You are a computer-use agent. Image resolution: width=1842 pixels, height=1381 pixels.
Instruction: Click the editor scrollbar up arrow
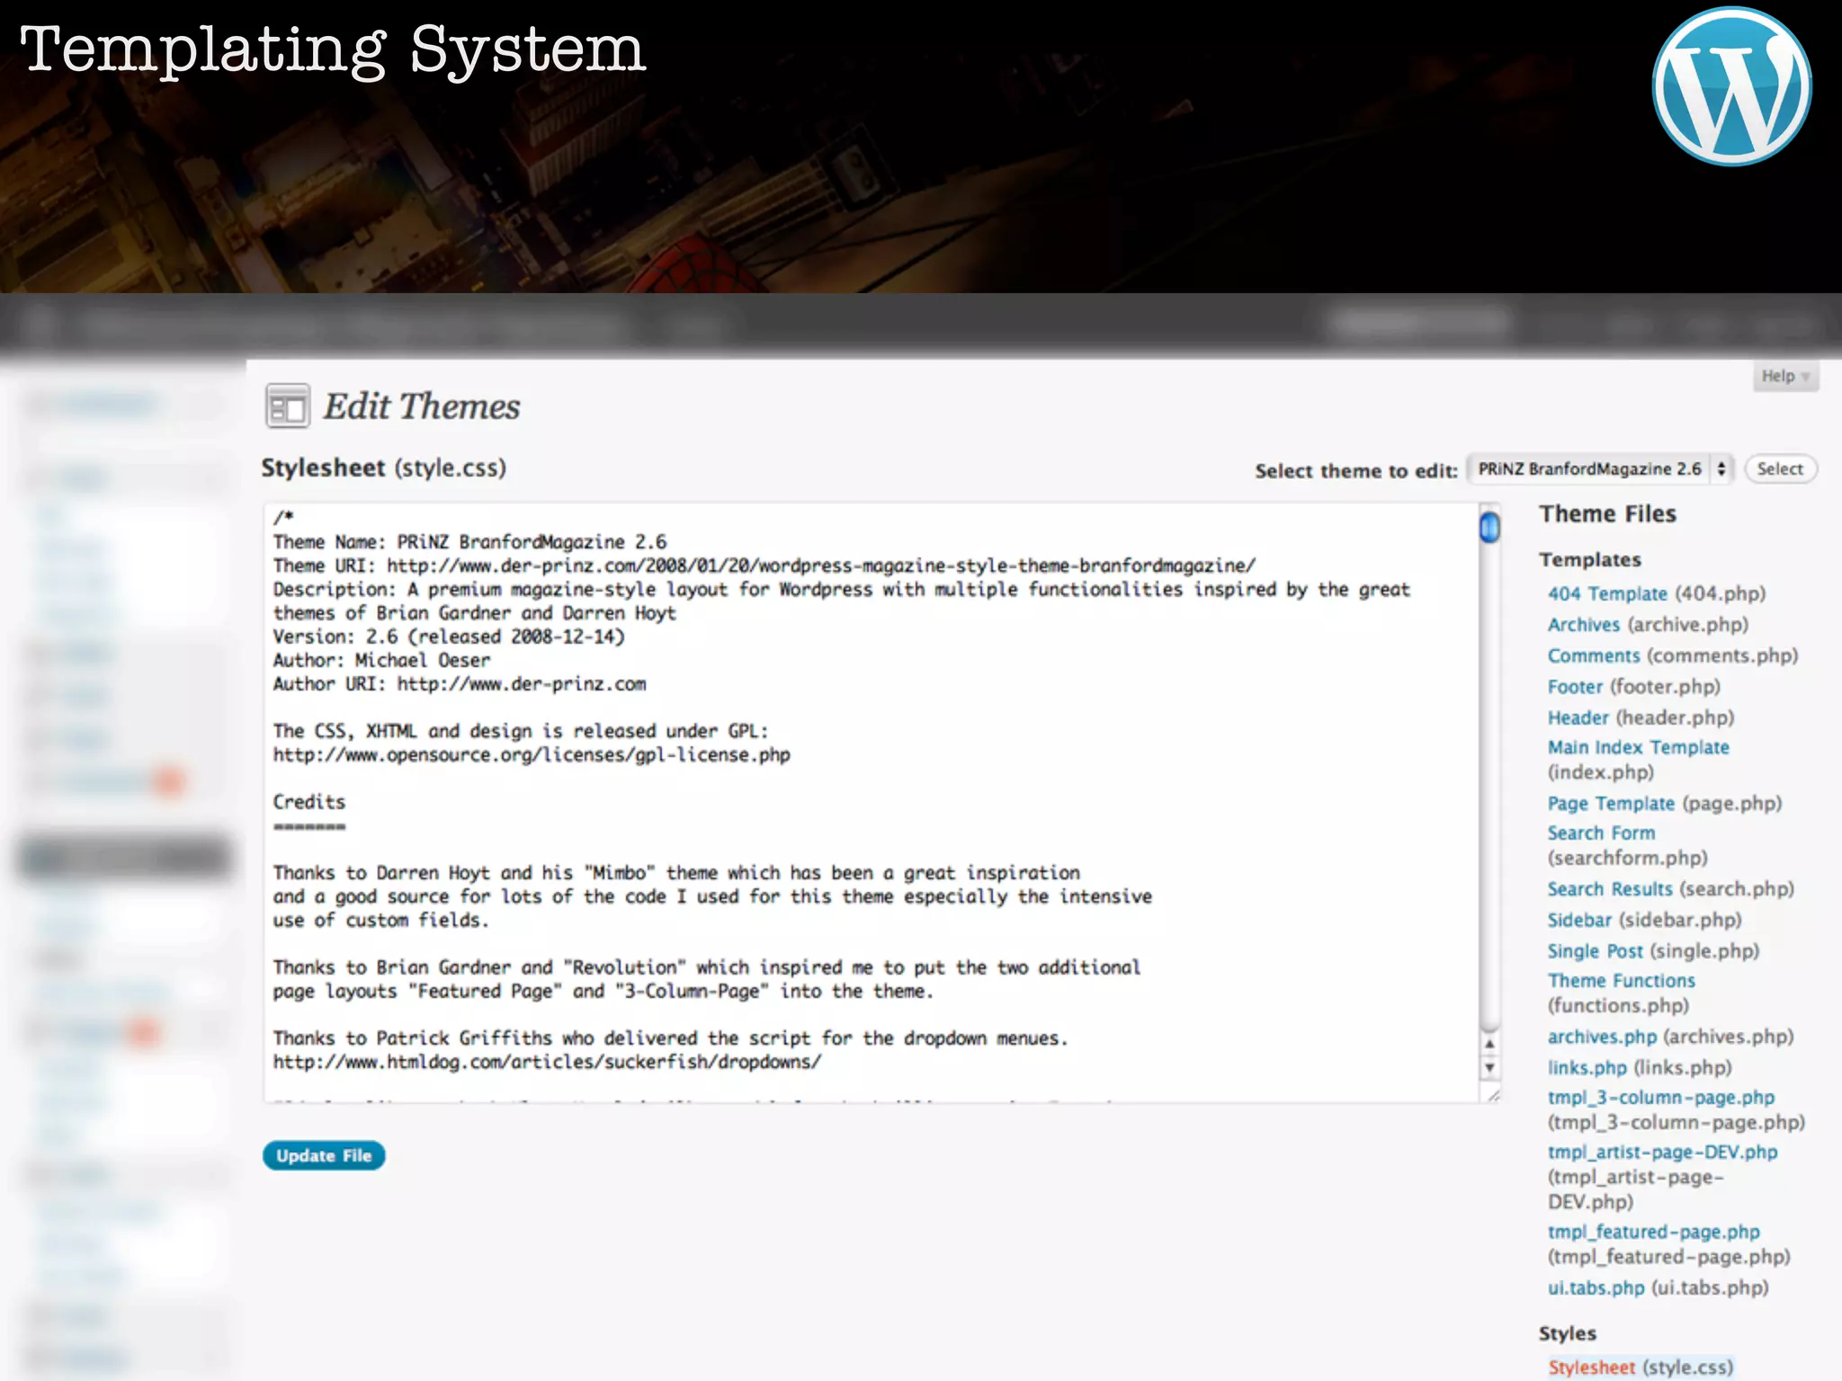click(x=1489, y=1044)
